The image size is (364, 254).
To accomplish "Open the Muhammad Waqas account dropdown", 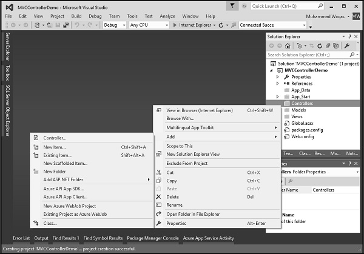I will [348, 16].
